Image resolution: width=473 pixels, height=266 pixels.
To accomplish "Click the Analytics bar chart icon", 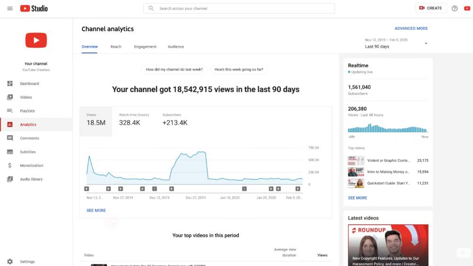I will [x=10, y=124].
